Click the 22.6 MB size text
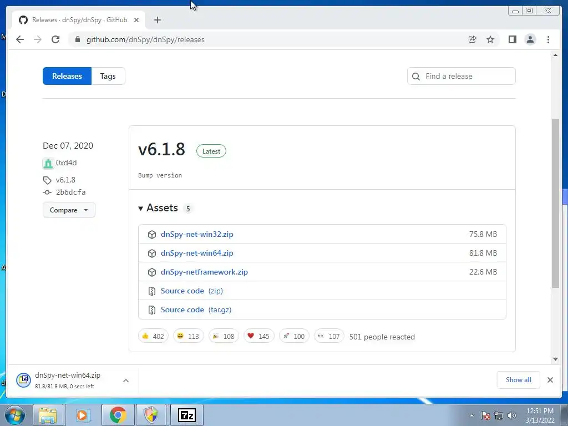The image size is (568, 426). coord(483,272)
